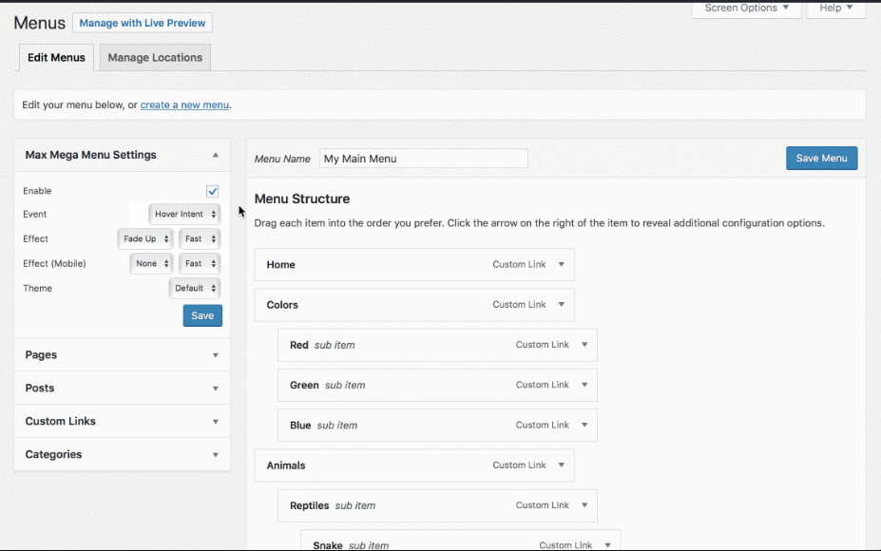
Task: Click the create a new menu link
Action: point(183,104)
